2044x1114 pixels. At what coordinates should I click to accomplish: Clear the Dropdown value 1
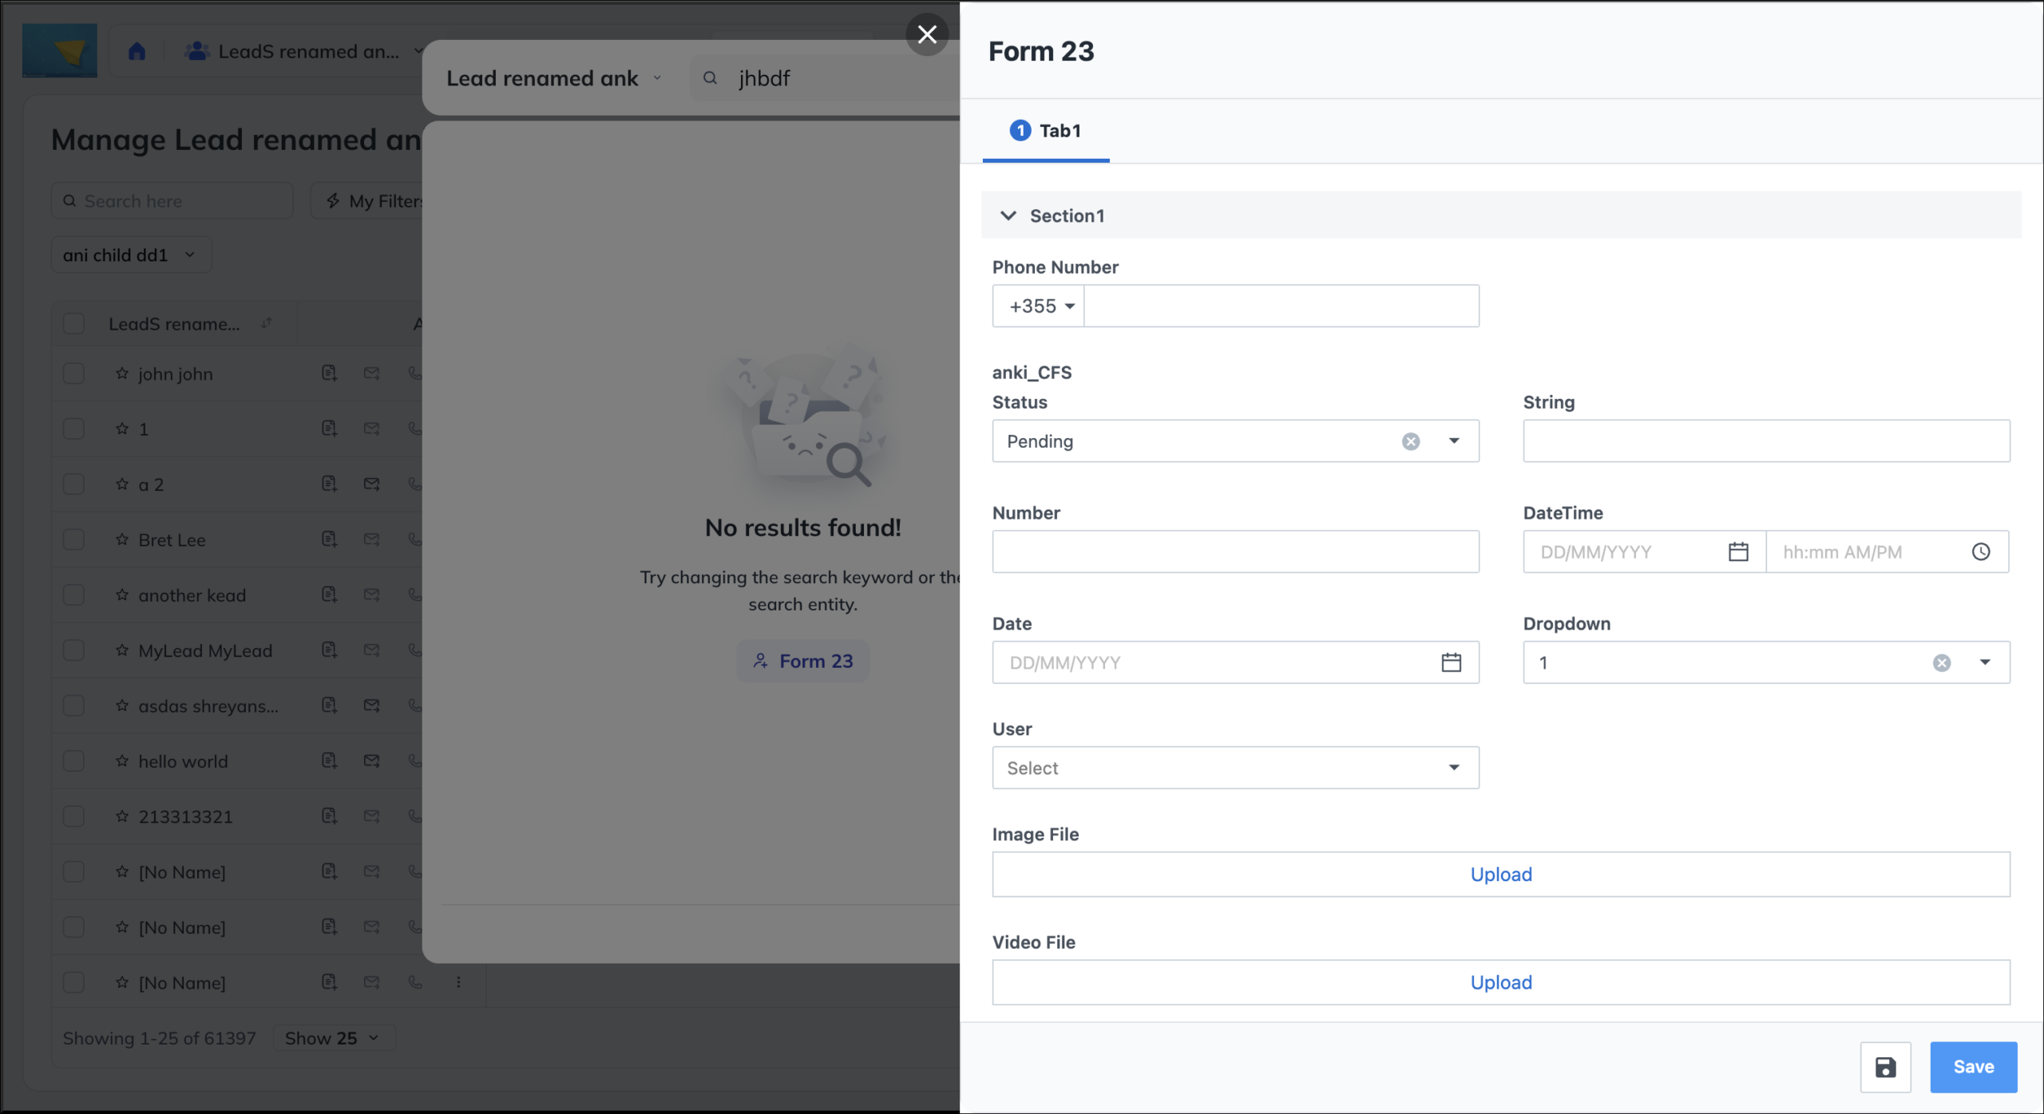tap(1942, 662)
